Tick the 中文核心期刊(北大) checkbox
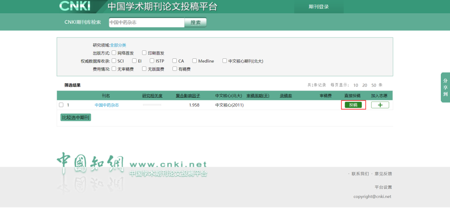 225,61
